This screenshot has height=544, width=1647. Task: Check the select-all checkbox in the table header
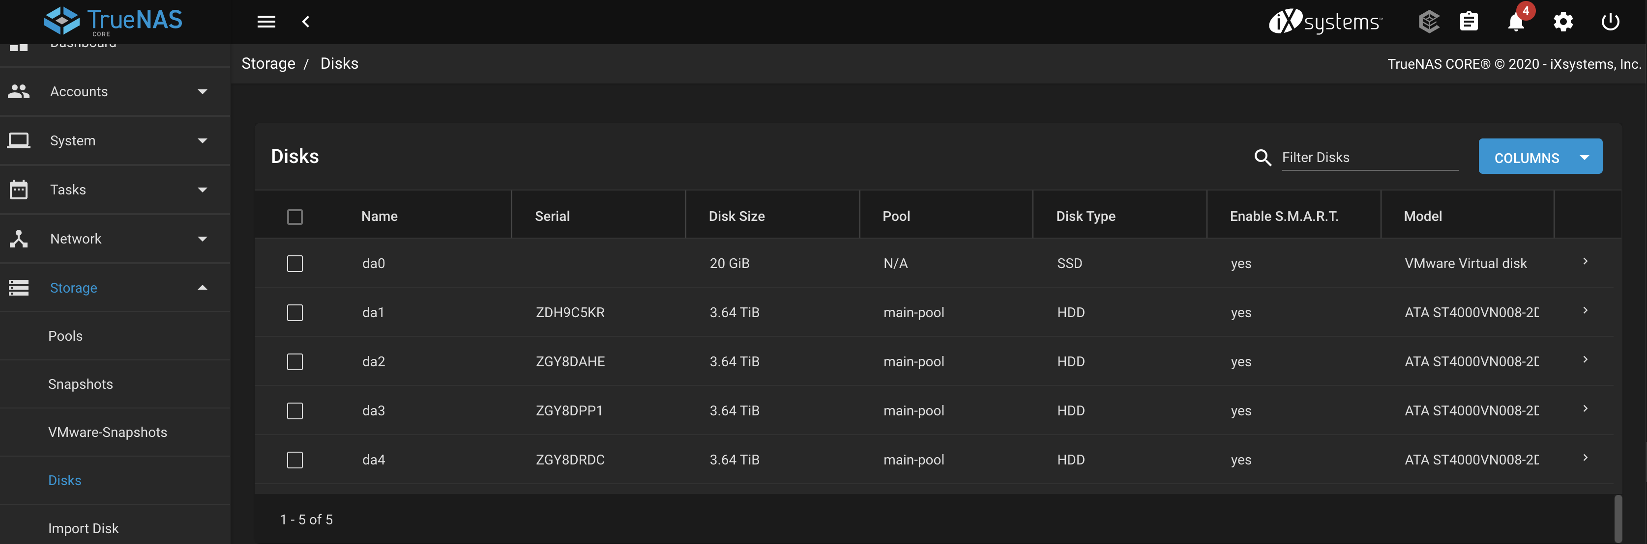[x=295, y=217]
